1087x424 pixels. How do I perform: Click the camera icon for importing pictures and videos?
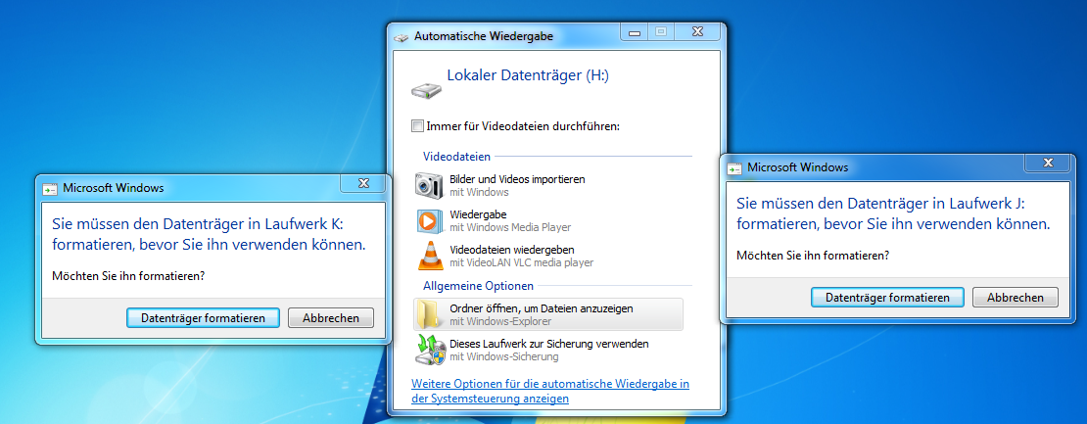click(x=429, y=186)
